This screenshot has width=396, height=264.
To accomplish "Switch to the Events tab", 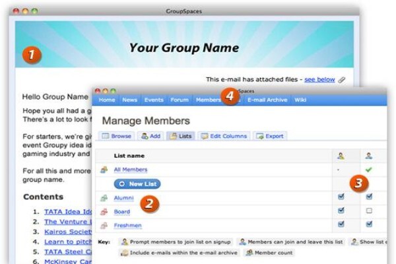I will coord(154,100).
